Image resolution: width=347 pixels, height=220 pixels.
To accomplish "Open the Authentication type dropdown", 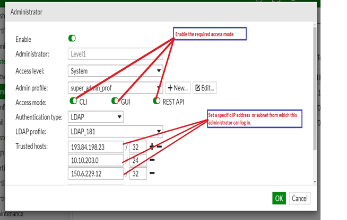I will click(96, 117).
